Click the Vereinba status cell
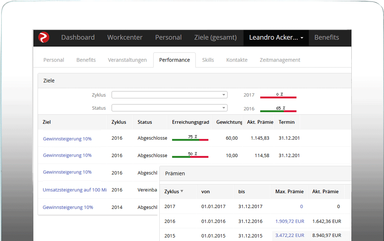This screenshot has width=384, height=241. pos(147,190)
